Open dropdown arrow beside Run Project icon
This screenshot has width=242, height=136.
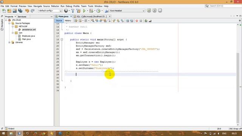point(87,11)
